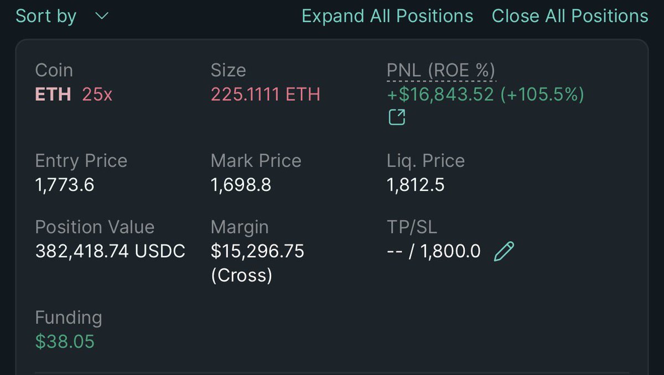Image resolution: width=664 pixels, height=375 pixels.
Task: Click the $38.05 funding value
Action: pos(65,342)
